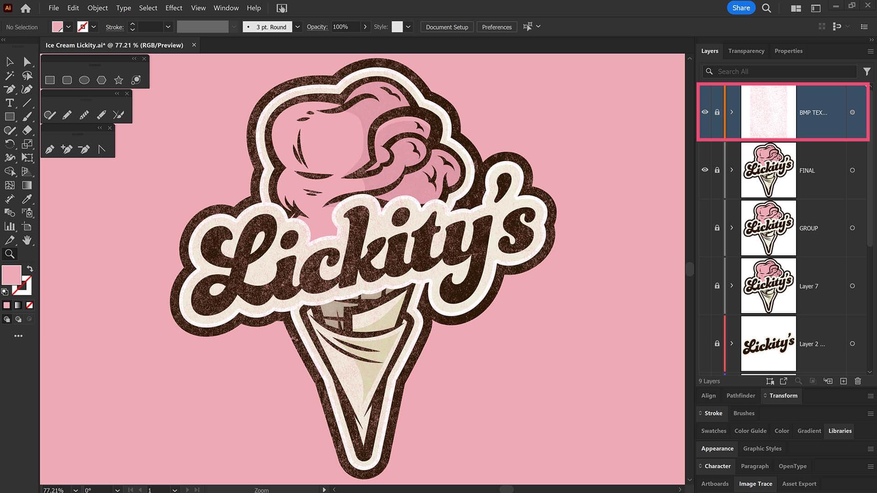The width and height of the screenshot is (877, 493).
Task: Click the Share button
Action: click(741, 8)
